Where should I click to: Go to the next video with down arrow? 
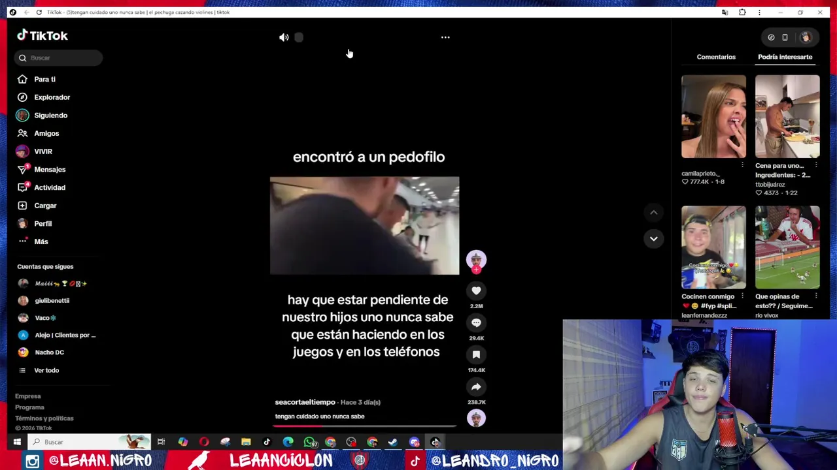pyautogui.click(x=653, y=239)
